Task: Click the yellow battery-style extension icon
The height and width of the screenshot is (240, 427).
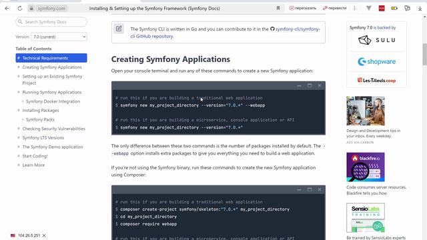Action: [x=394, y=9]
